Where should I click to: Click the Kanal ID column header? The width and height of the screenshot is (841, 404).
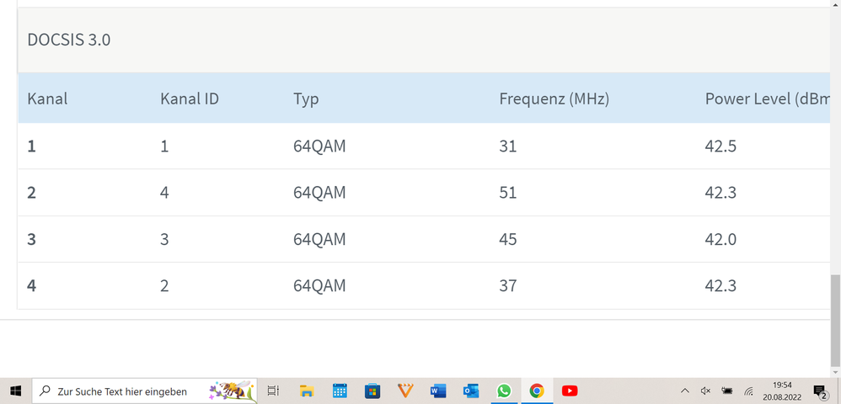pos(190,98)
